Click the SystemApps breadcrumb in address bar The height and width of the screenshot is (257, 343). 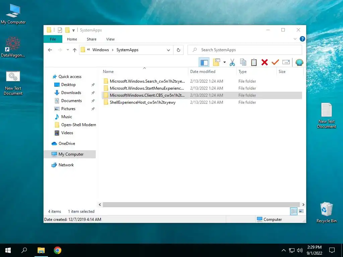[127, 50]
